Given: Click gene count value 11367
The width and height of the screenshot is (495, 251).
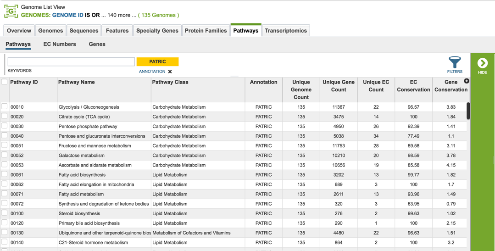Looking at the screenshot, I should pyautogui.click(x=339, y=107).
